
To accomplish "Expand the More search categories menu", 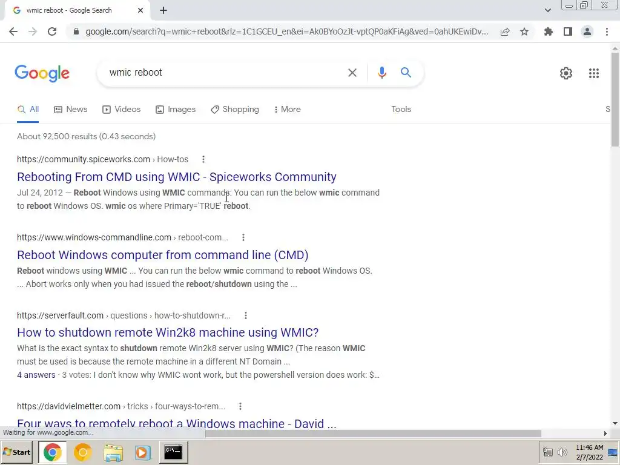I will [x=287, y=109].
